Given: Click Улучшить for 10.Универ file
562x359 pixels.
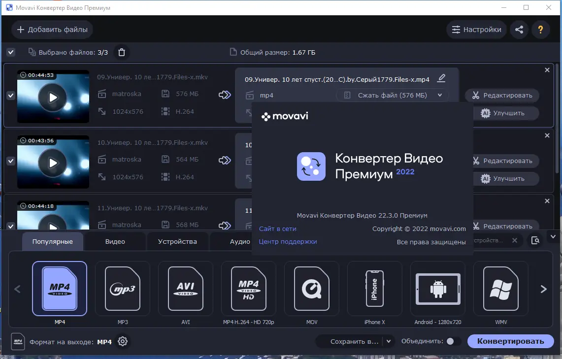Looking at the screenshot, I should point(506,179).
